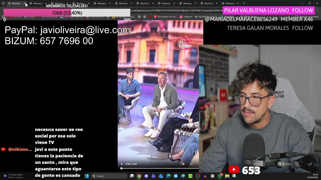Play the 0:35 video clip

click(122, 164)
